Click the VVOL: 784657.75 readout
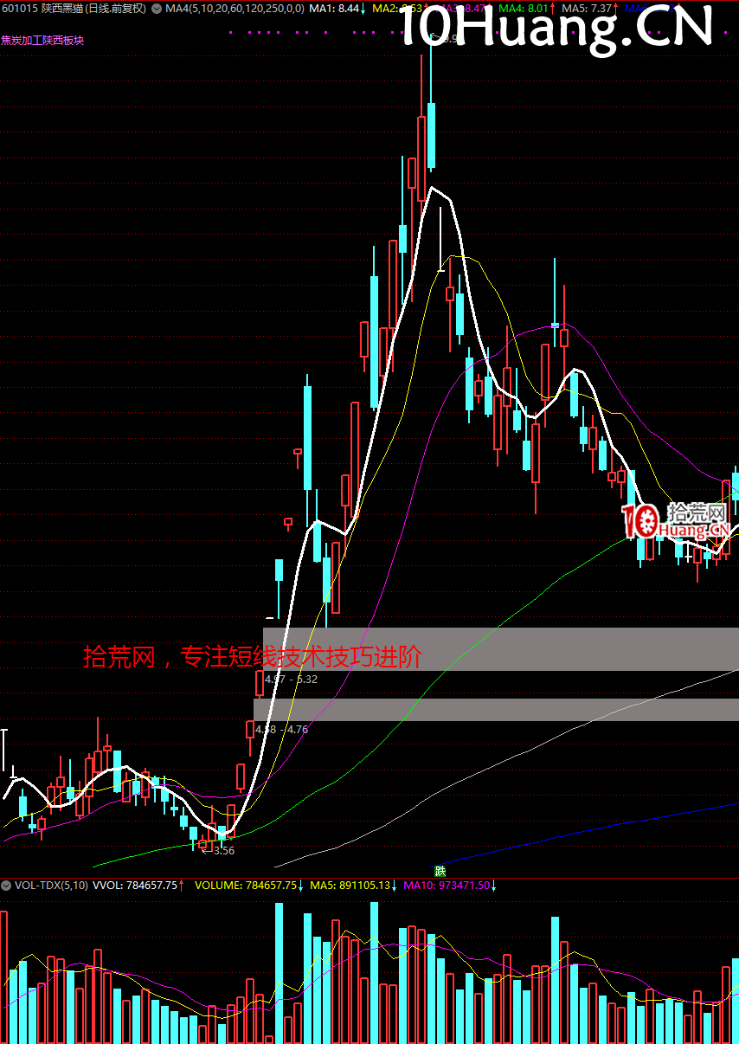The height and width of the screenshot is (1044, 739). point(137,886)
